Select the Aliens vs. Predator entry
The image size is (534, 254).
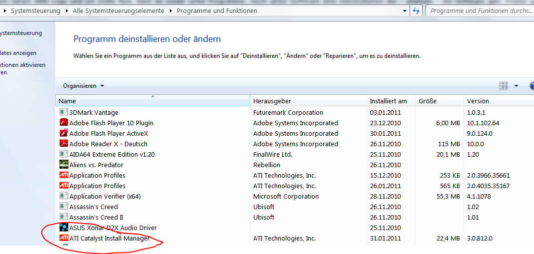[x=96, y=165]
